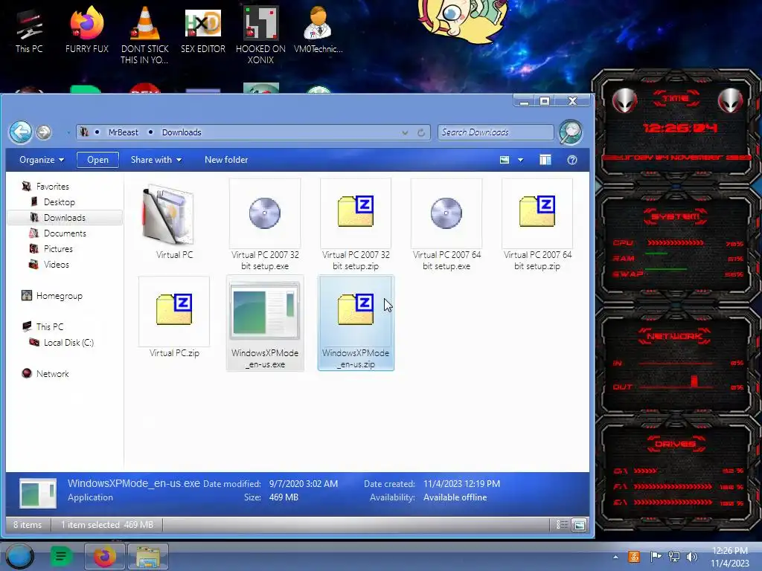Click the File Explorer taskbar button
This screenshot has height=571, width=762.
(x=148, y=556)
